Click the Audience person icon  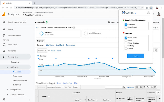point(4,51)
